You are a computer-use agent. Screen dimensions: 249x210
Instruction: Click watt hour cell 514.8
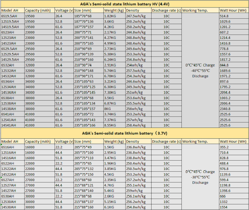234,16
